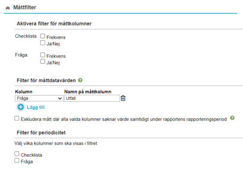This screenshot has width=243, height=169.
Task: Click the Exkludera mått option label text
Action: pos(124,120)
